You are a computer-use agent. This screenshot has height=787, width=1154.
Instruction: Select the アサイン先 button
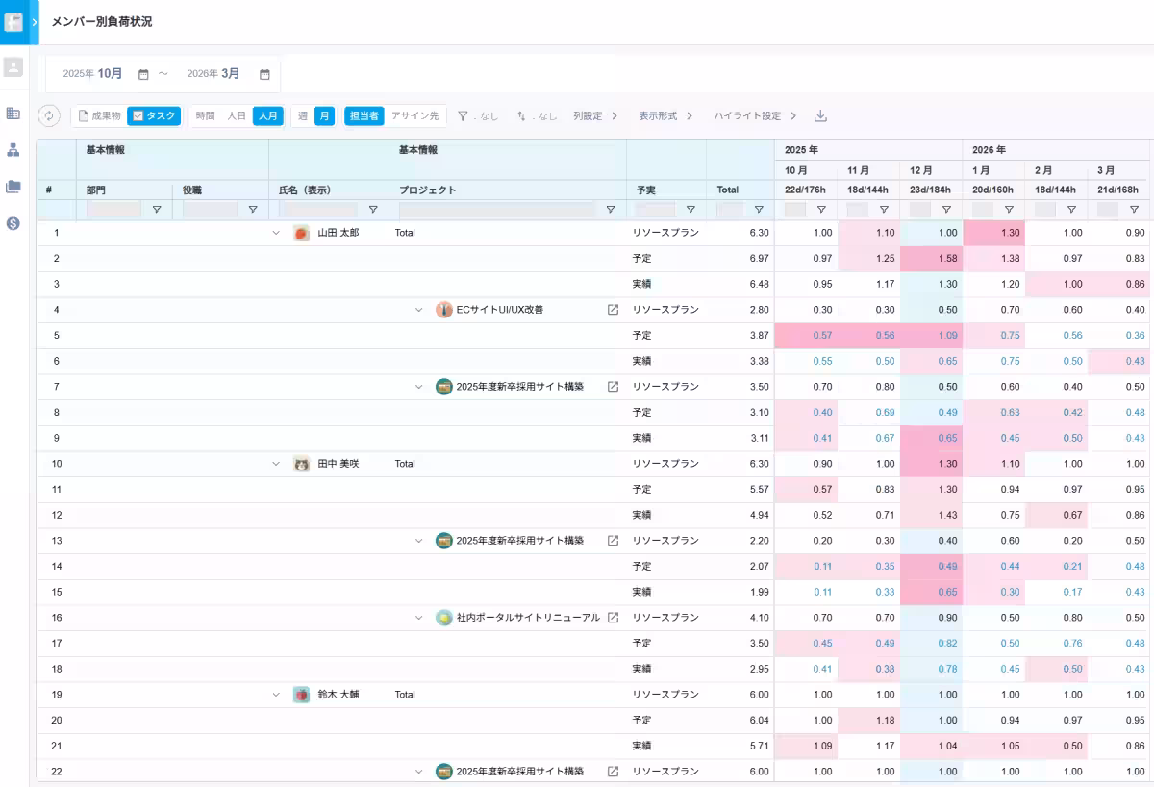[414, 115]
